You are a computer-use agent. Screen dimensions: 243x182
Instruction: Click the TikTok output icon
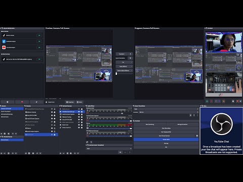(4, 35)
